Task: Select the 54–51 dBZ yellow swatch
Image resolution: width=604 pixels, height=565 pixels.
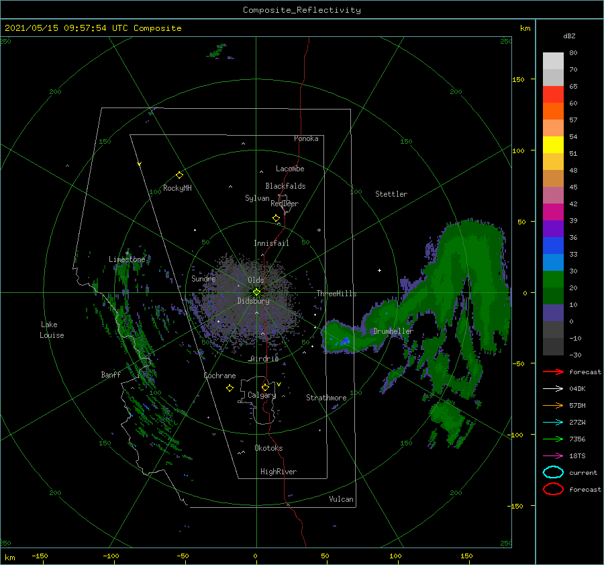Action: tap(553, 145)
